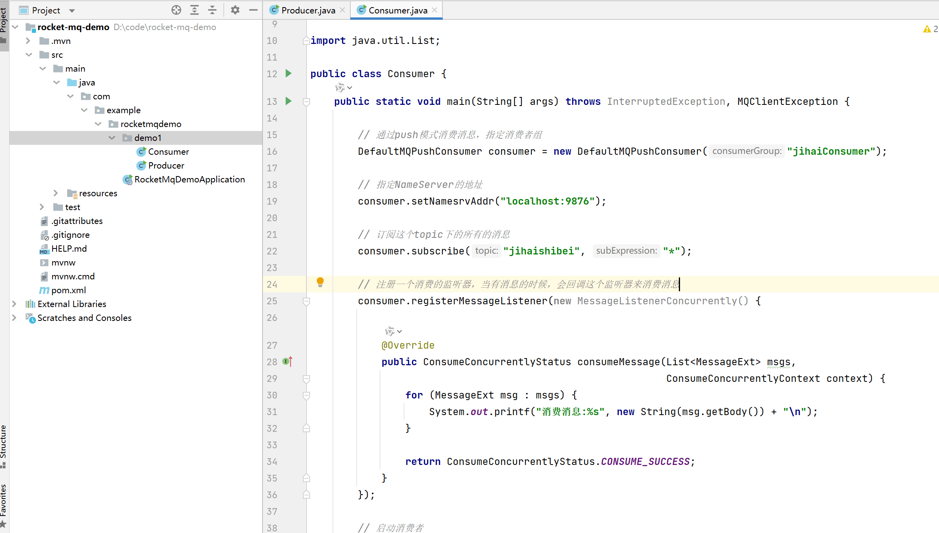Select the rocketmqdemo package in tree
The image size is (939, 533).
[x=151, y=124]
